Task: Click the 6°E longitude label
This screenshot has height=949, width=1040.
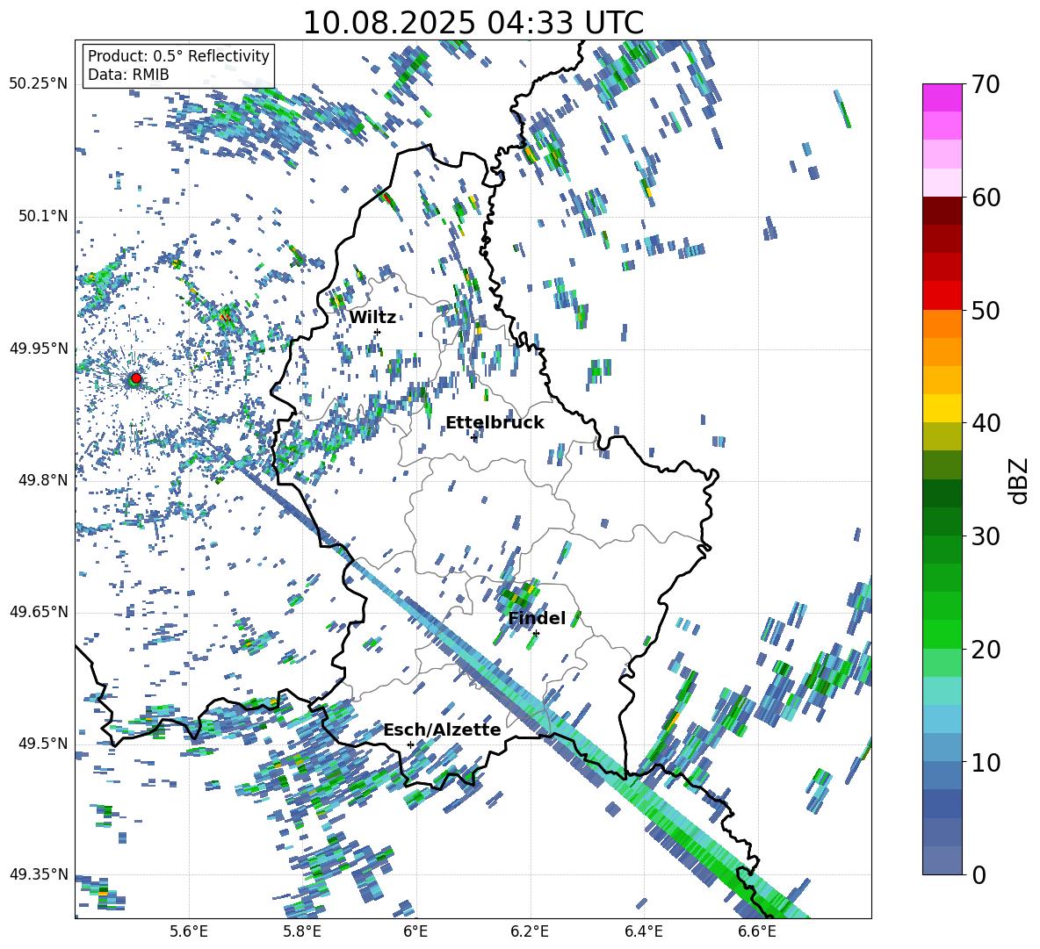Action: tap(415, 931)
